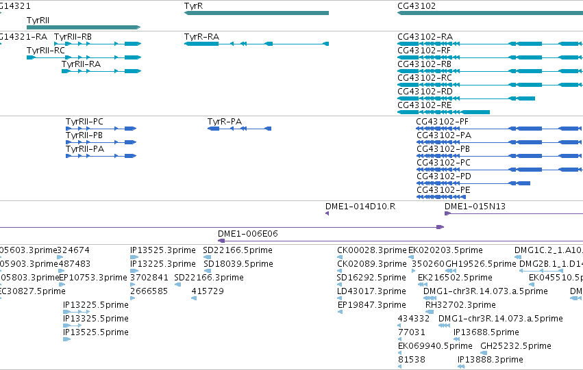Click the CG43102-PF protein label
Screen dimensions: 583x370
[x=443, y=122]
